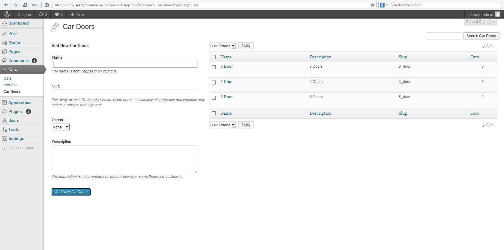Click the pushpin icon beside the Car Doors heading
504x250 pixels.
coord(55,27)
